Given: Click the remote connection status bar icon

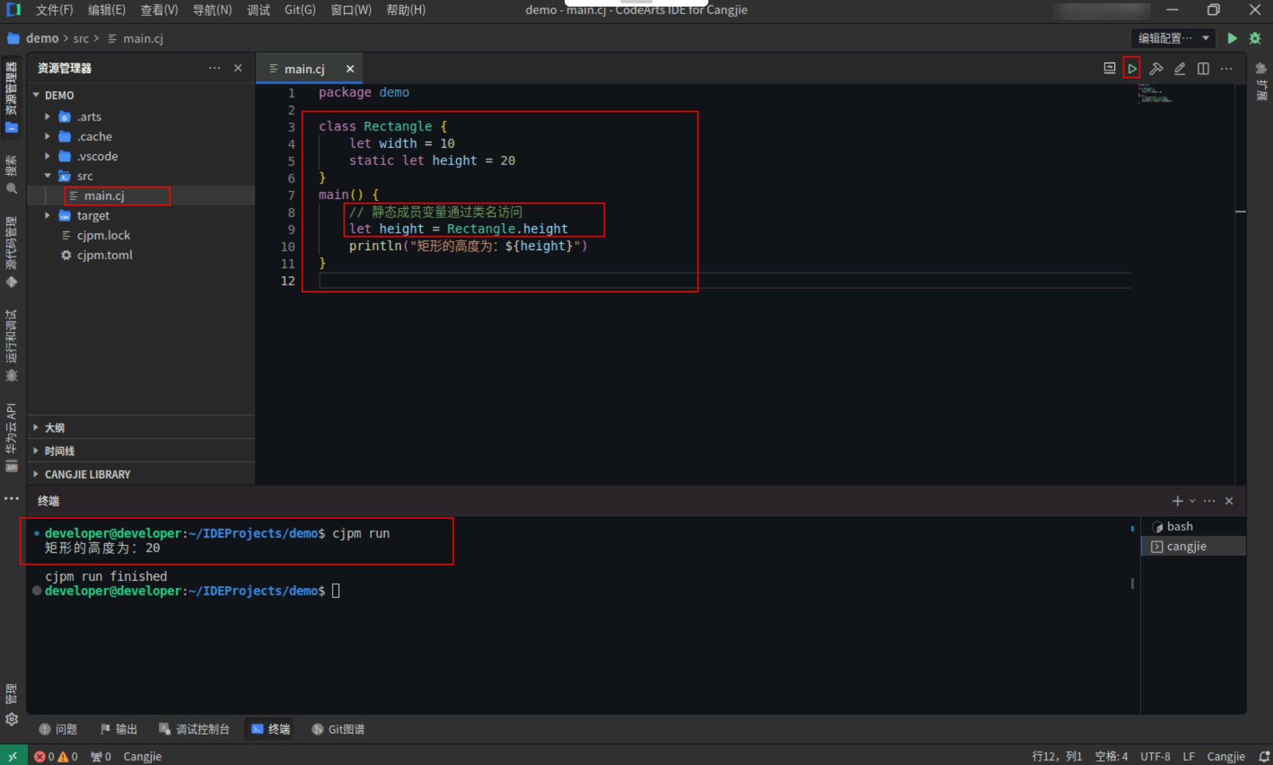Looking at the screenshot, I should tap(13, 756).
